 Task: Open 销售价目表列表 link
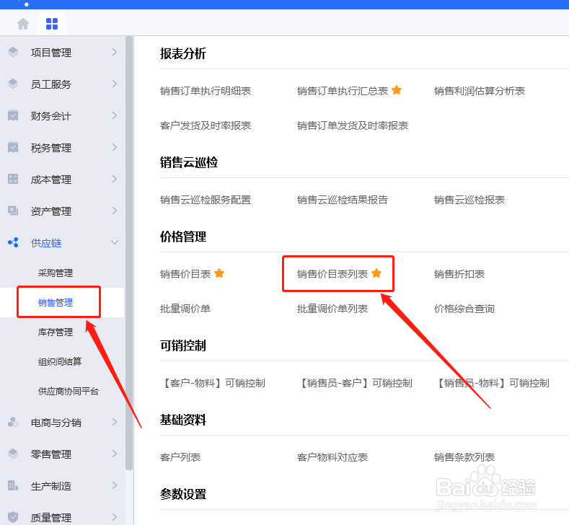pyautogui.click(x=332, y=274)
